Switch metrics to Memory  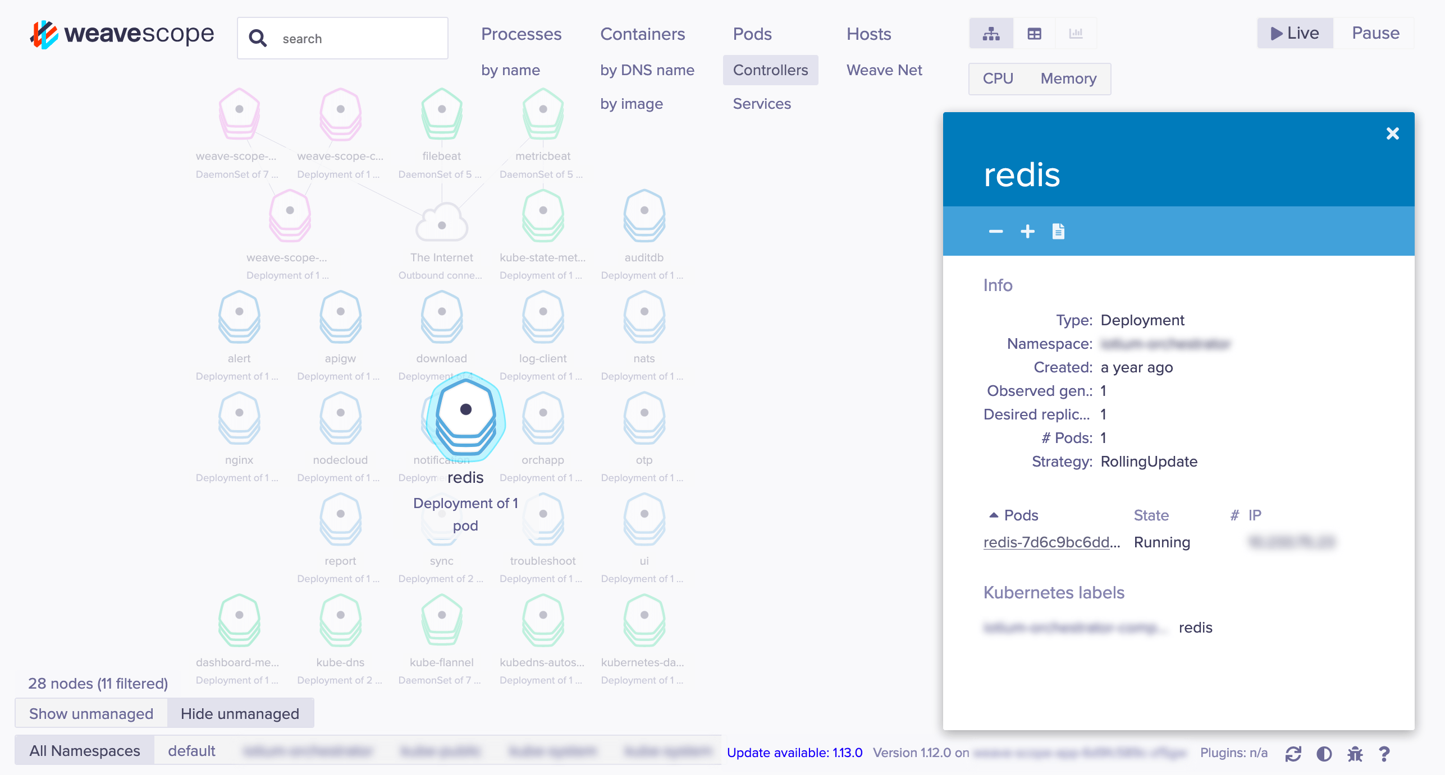[1067, 79]
